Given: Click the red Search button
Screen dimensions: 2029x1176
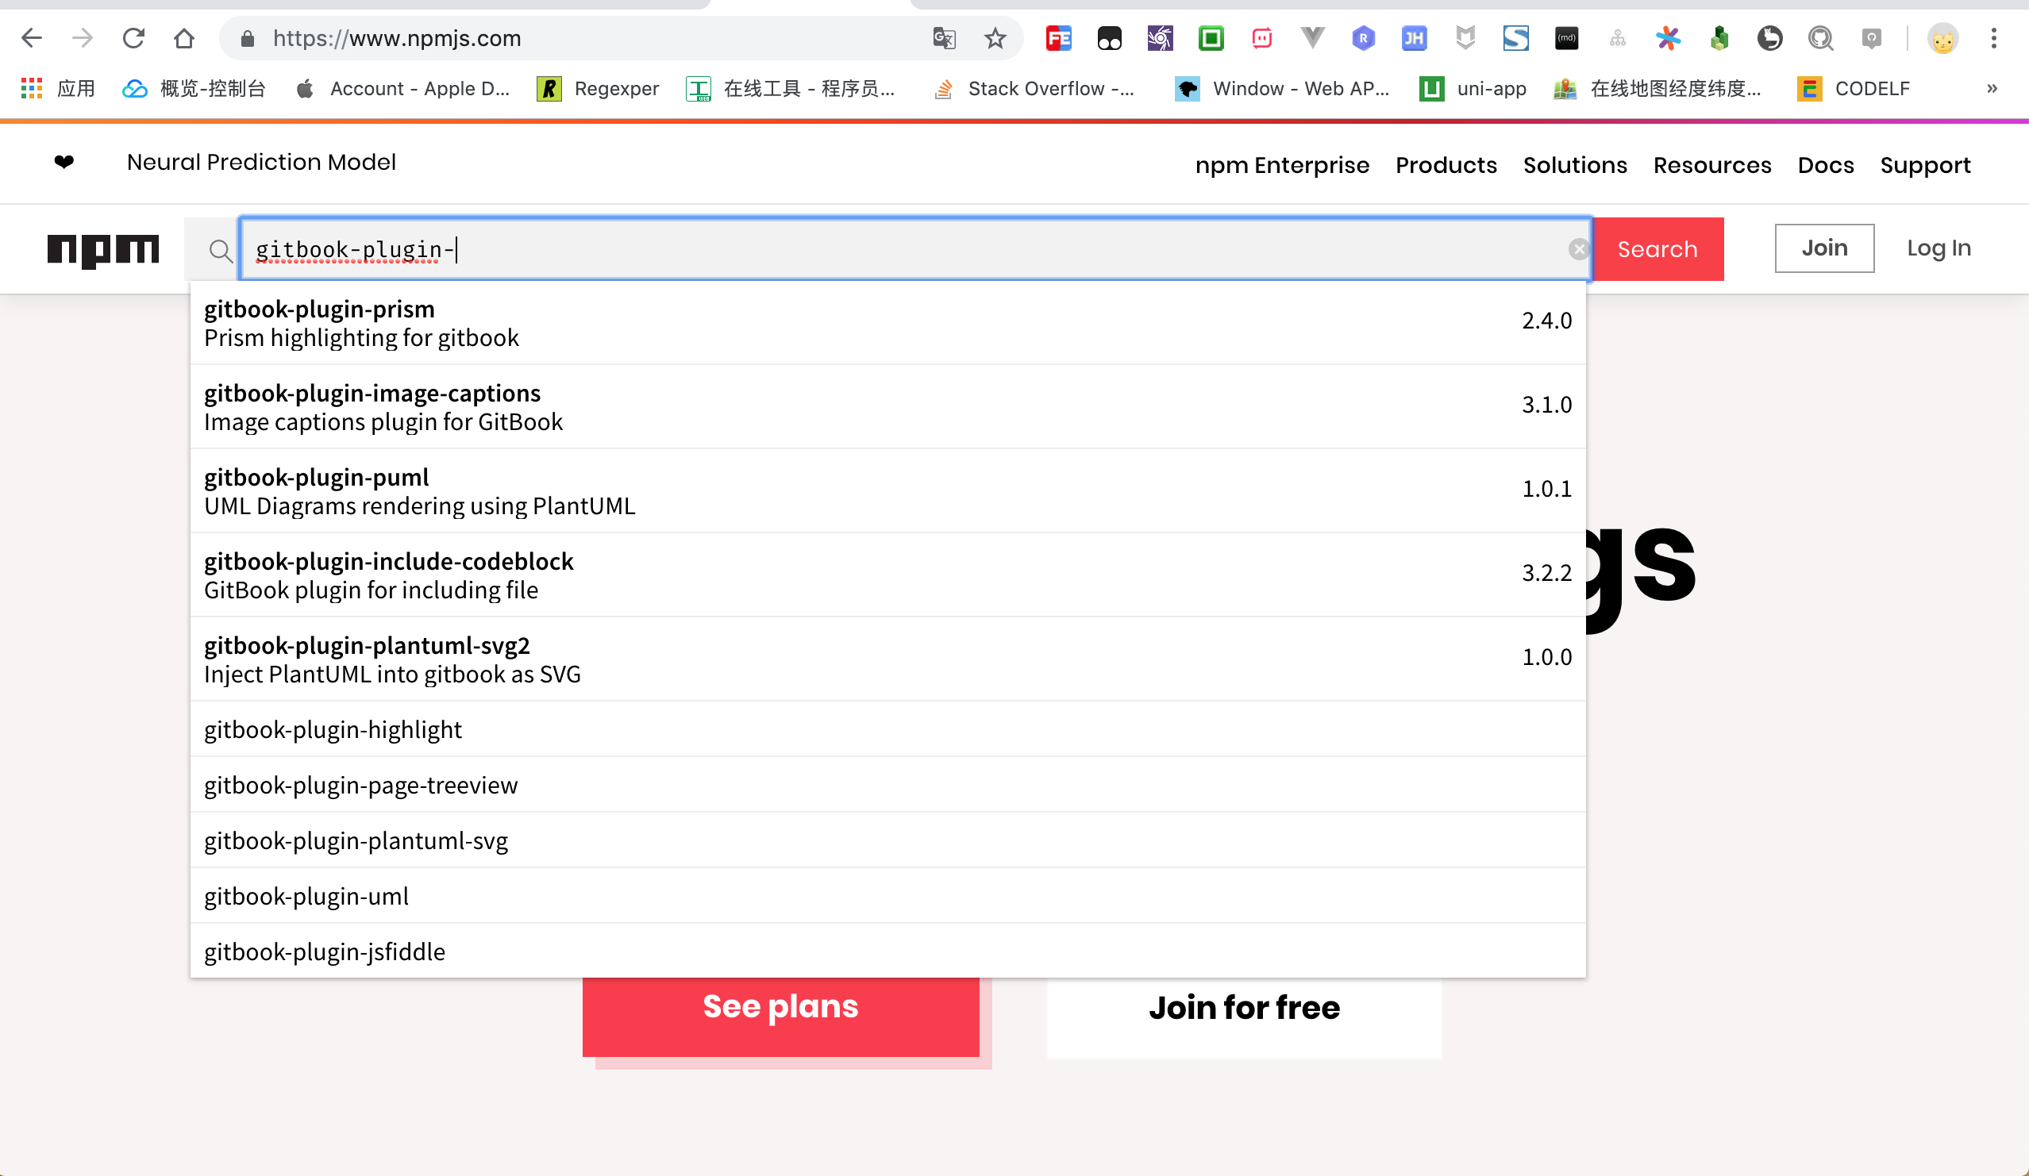Looking at the screenshot, I should pos(1657,248).
